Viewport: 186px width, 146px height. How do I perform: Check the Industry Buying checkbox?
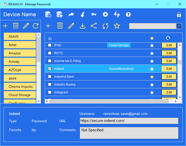click(50, 85)
